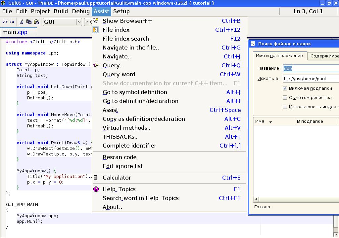Open the GUI package dropdown

click(79, 22)
